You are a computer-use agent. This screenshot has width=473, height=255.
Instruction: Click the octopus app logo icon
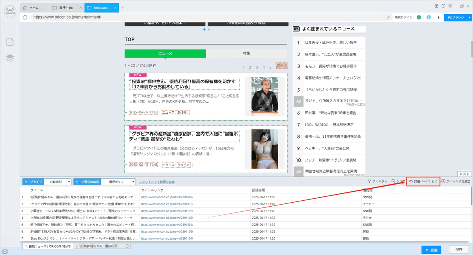click(10, 11)
